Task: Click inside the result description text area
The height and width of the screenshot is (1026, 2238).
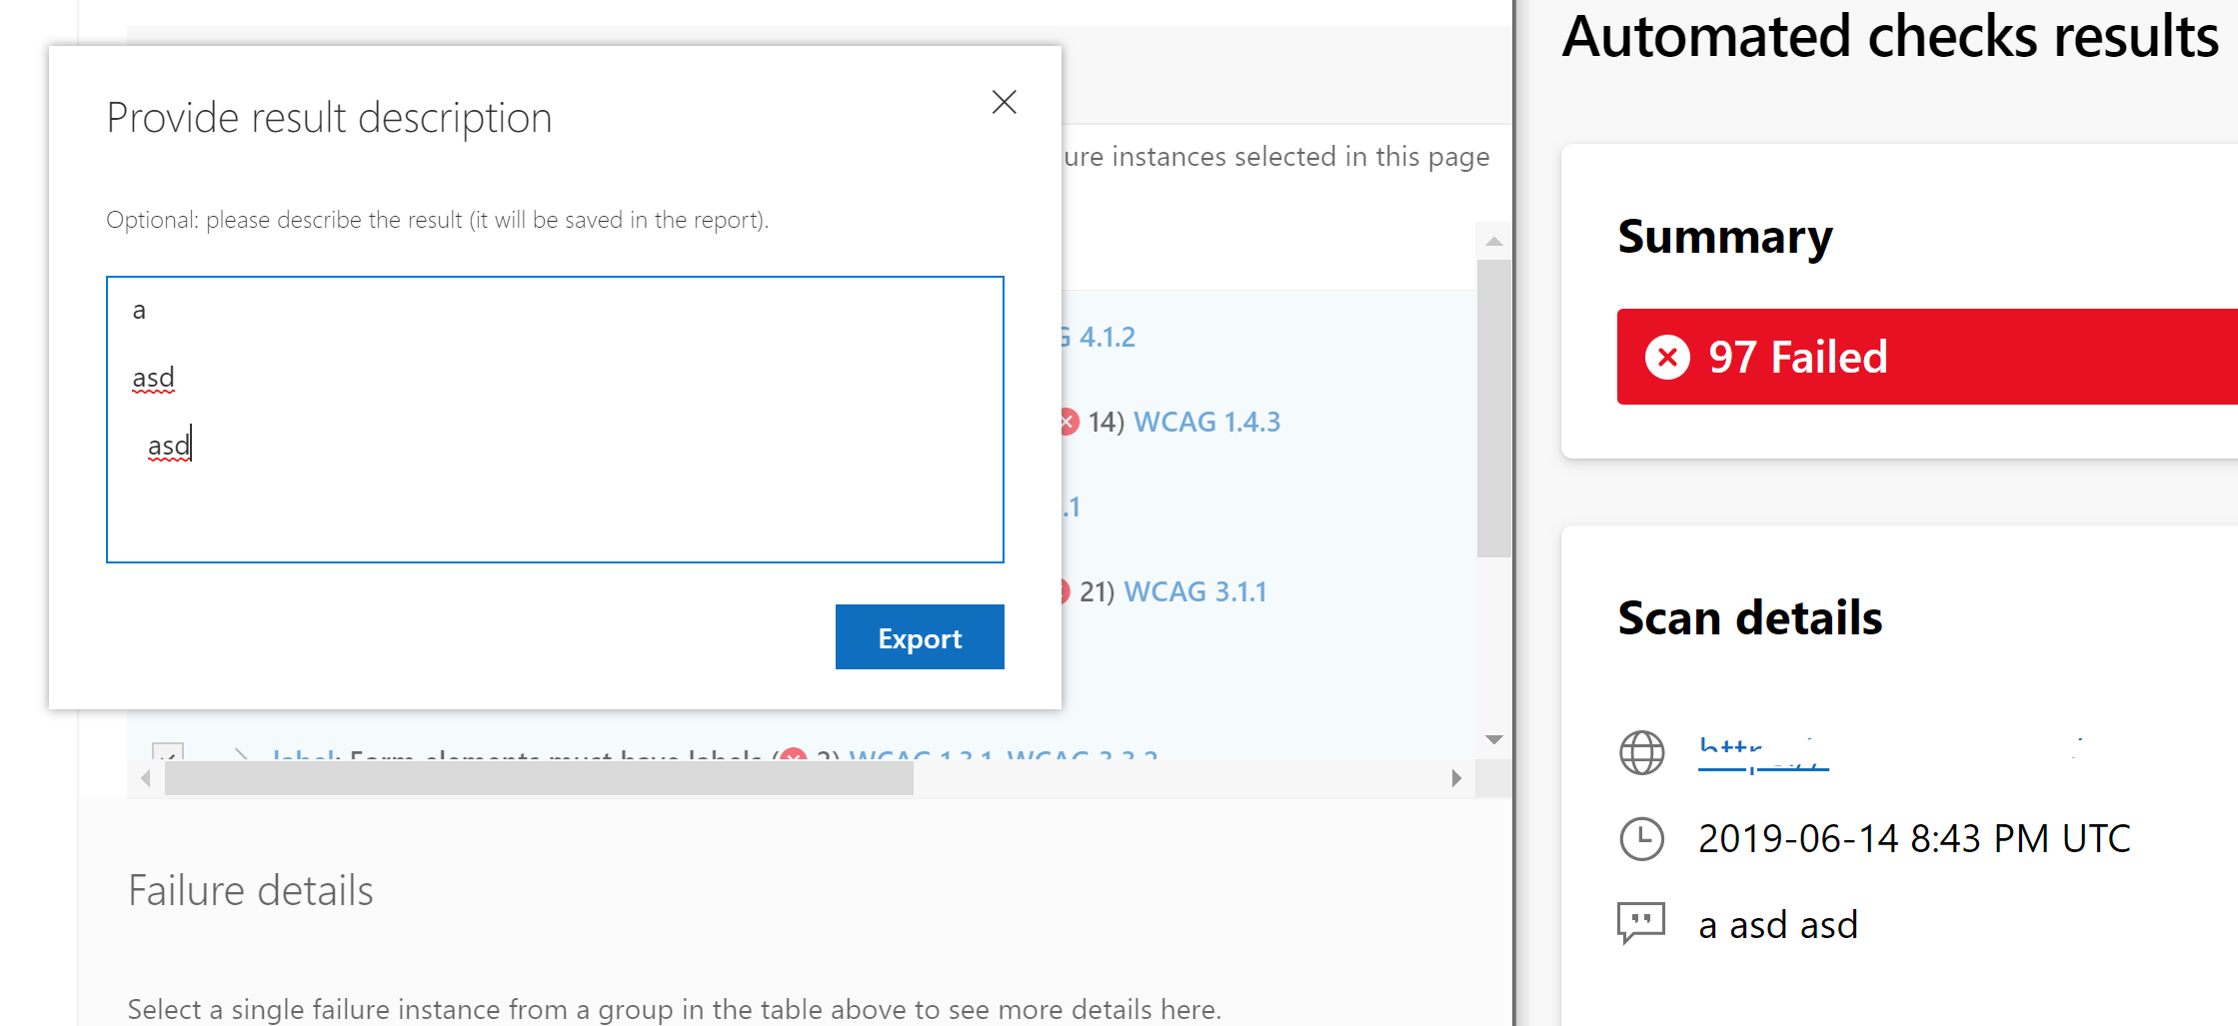Action: [x=555, y=420]
